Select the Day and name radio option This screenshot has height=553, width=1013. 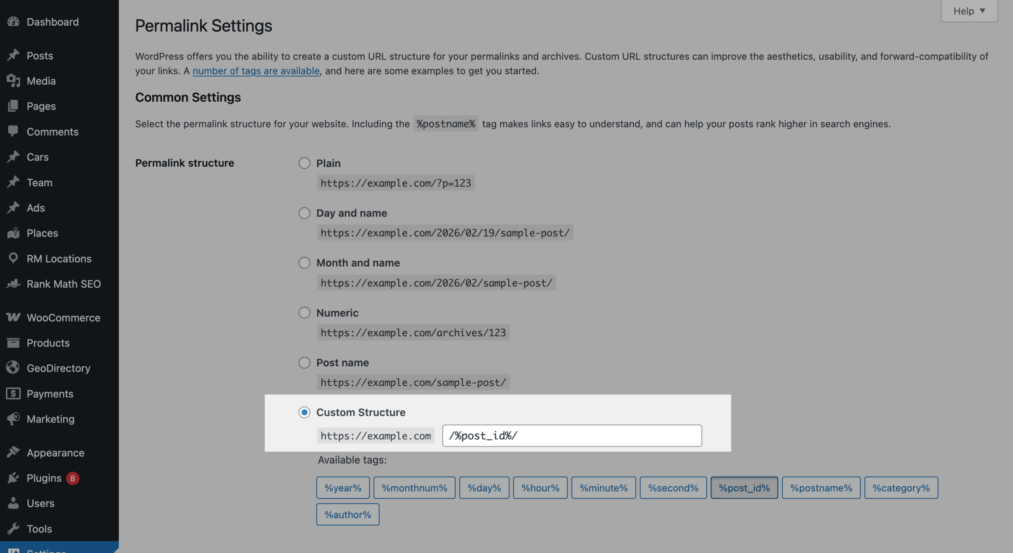[304, 213]
